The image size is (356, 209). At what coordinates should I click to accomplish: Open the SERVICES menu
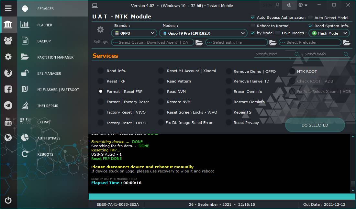tap(53, 9)
